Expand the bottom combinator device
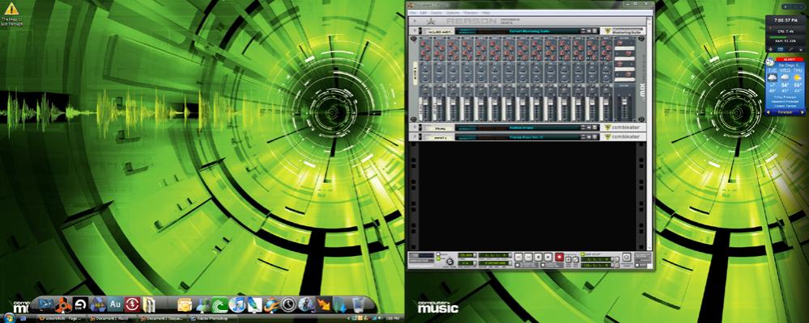 coord(415,137)
